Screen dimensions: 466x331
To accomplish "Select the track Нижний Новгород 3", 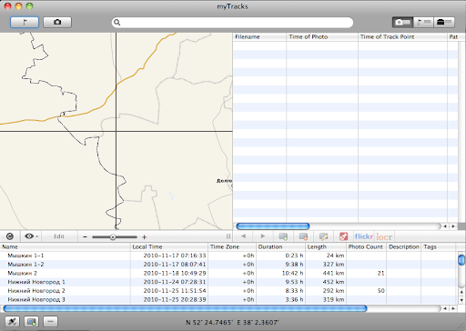I will coord(36,299).
